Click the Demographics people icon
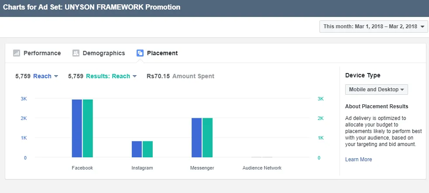The image size is (429, 193). coord(76,53)
